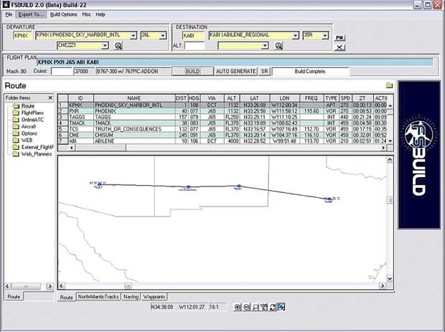Image resolution: width=445 pixels, height=332 pixels.
Task: Expand the CHEZZ1 SID dropdown
Action: point(105,45)
